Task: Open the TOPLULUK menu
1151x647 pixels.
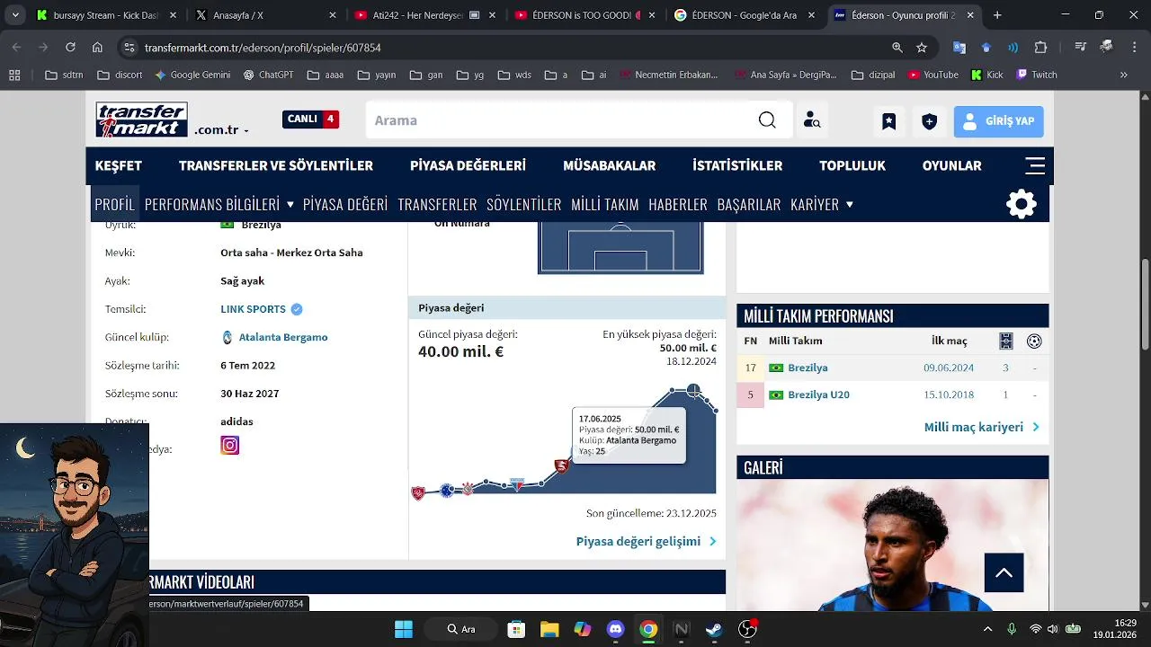Action: point(852,165)
